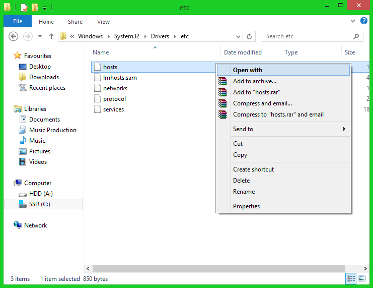Expand the arrow after Drivers breadcrumb
373x288 pixels.
[x=175, y=36]
